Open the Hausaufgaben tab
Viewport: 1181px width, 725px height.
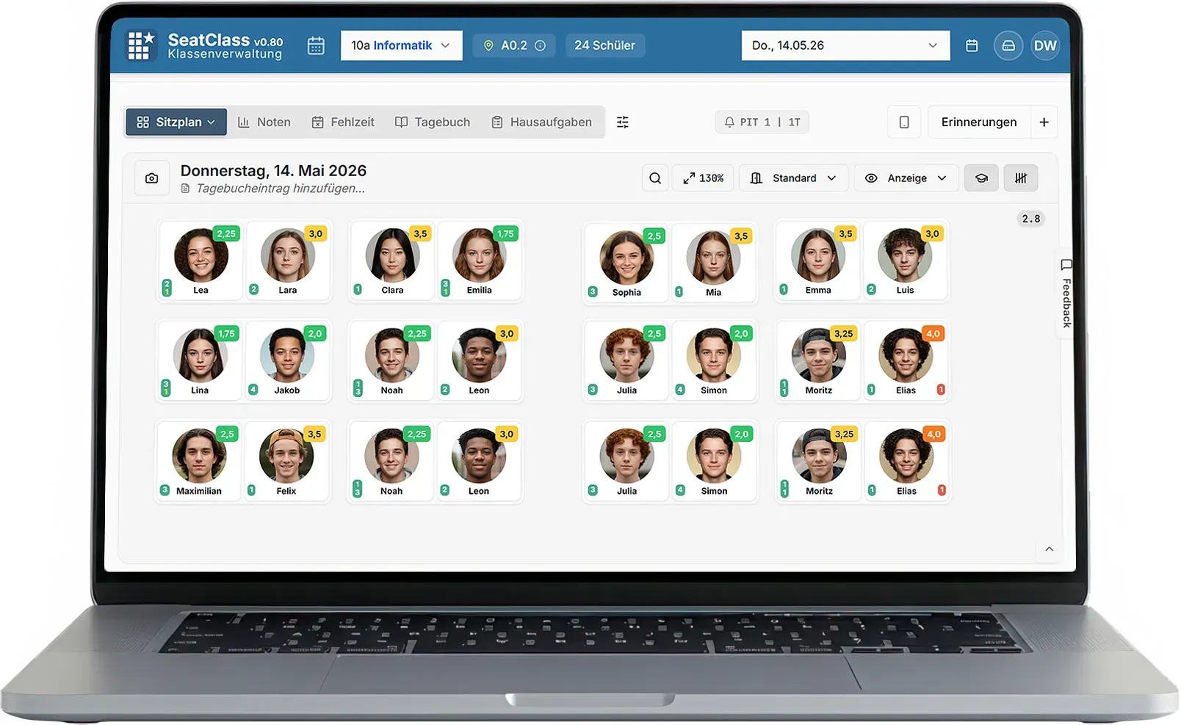pos(541,123)
